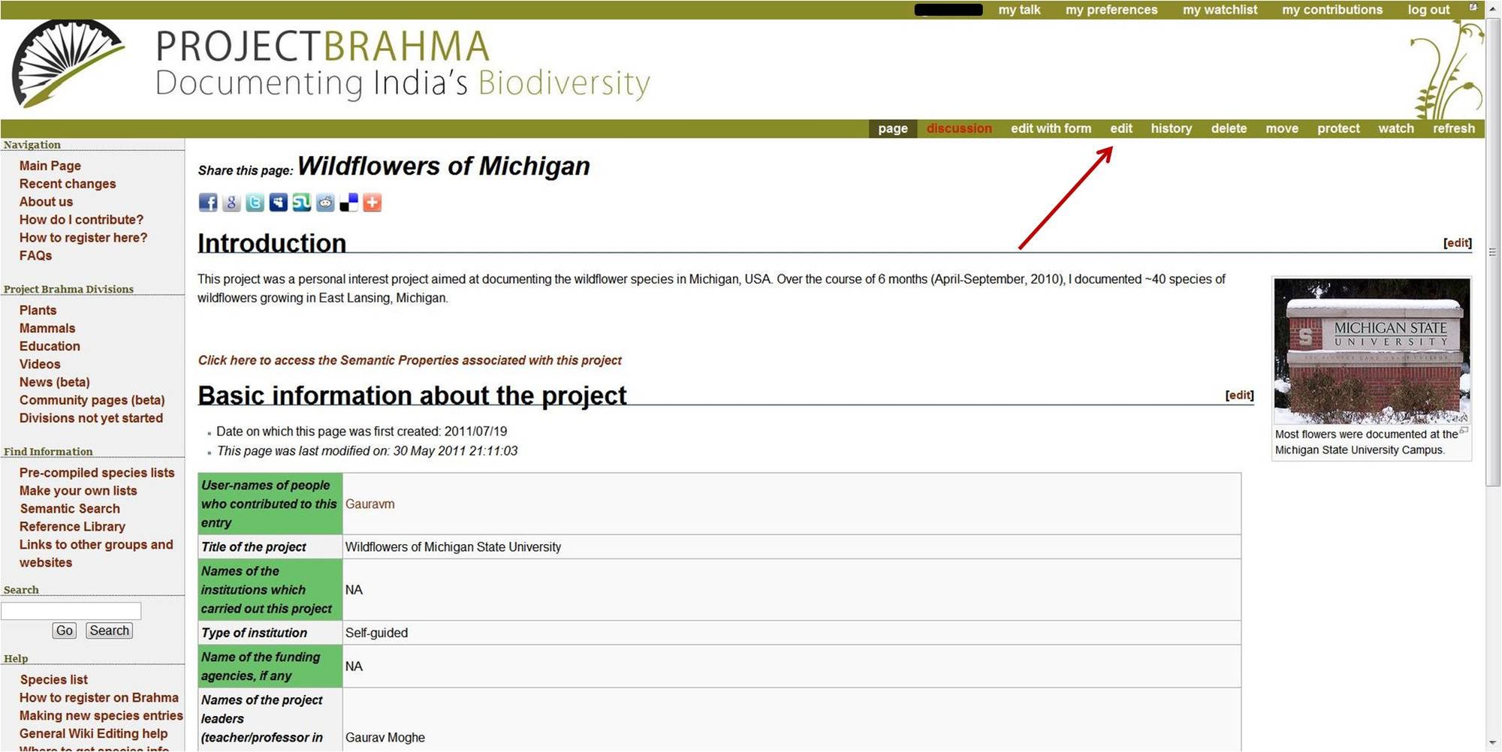
Task: Open News (beta) link
Action: pyautogui.click(x=54, y=383)
